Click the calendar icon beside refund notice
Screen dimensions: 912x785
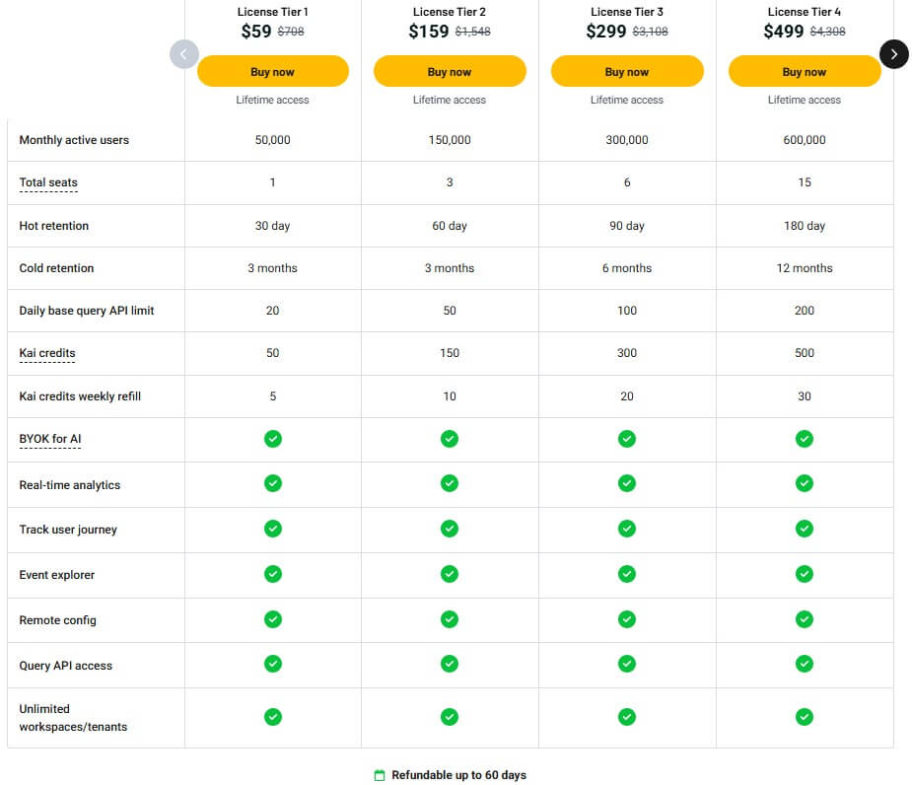pyautogui.click(x=380, y=775)
